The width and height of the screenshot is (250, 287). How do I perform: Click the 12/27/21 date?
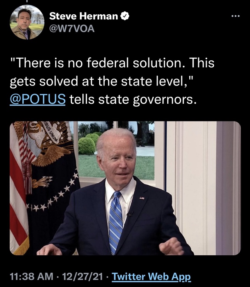pos(82,277)
